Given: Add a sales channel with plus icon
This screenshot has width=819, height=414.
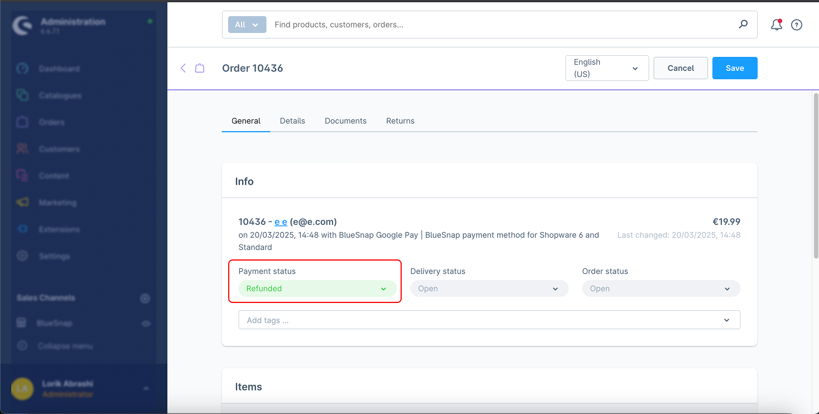Looking at the screenshot, I should [x=145, y=299].
